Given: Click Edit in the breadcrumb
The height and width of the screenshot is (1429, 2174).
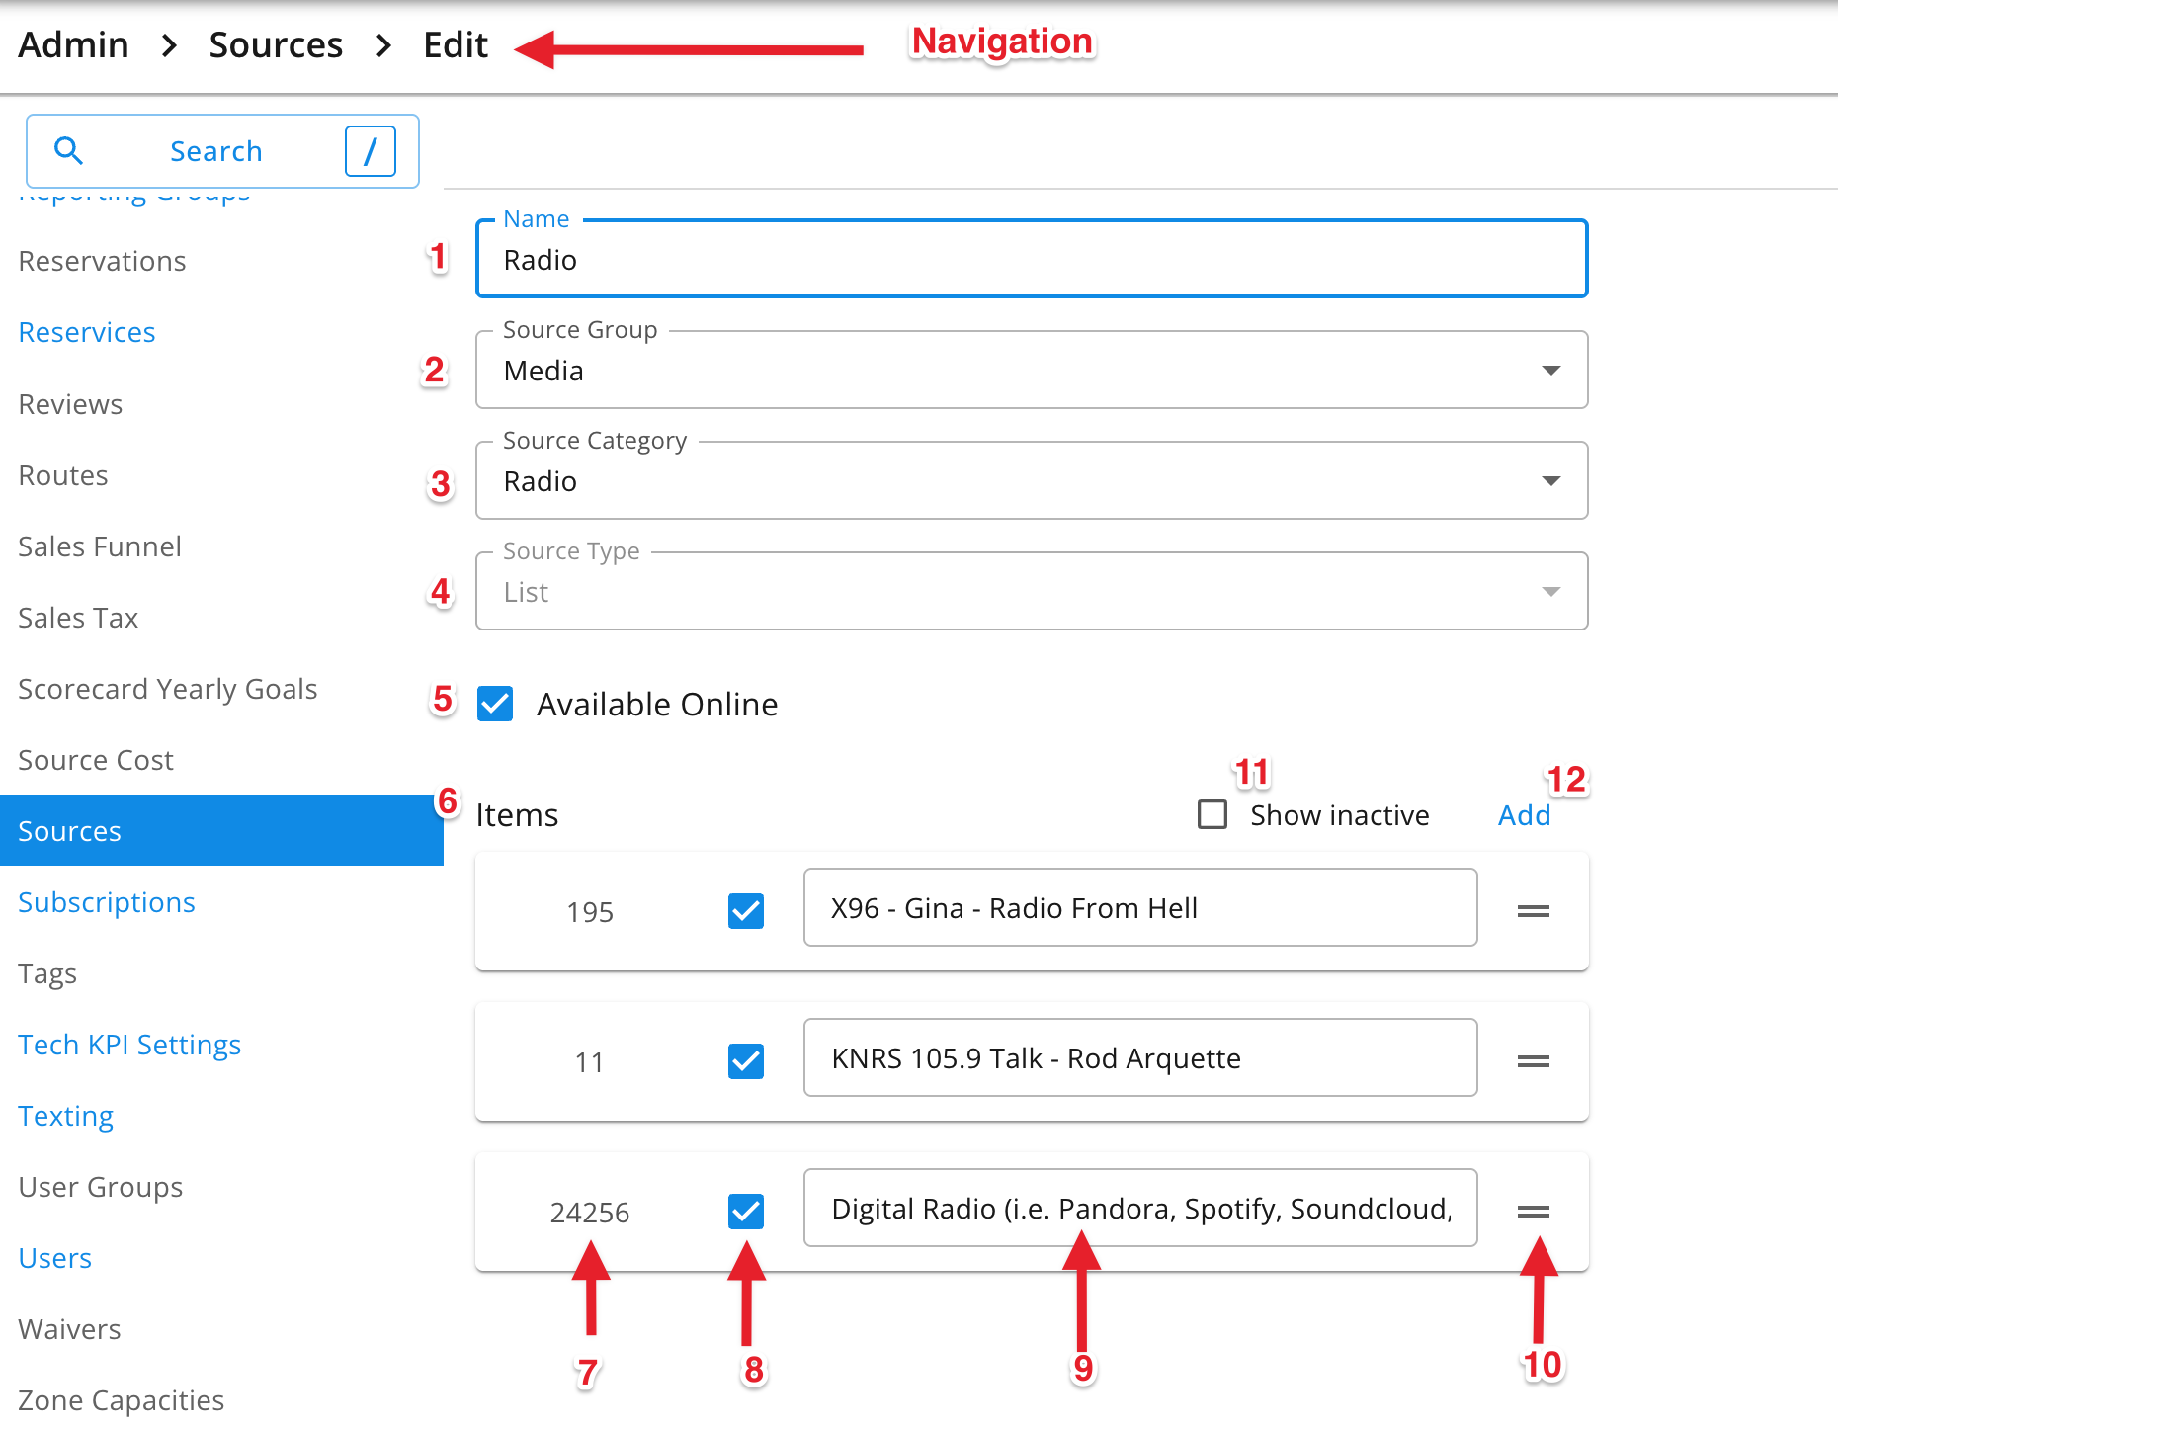Looking at the screenshot, I should tap(456, 45).
